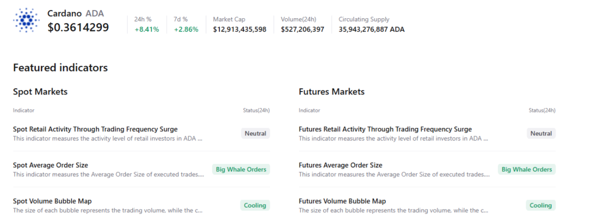The width and height of the screenshot is (599, 222).
Task: Click the Cardano ADA logo icon
Action: tap(26, 20)
